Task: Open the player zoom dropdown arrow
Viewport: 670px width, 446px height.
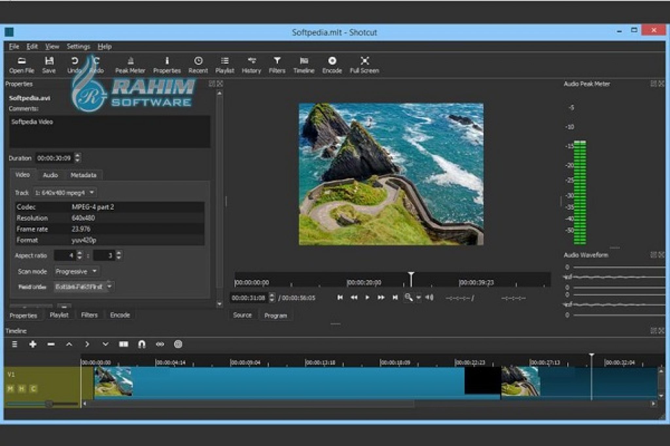Action: 418,298
